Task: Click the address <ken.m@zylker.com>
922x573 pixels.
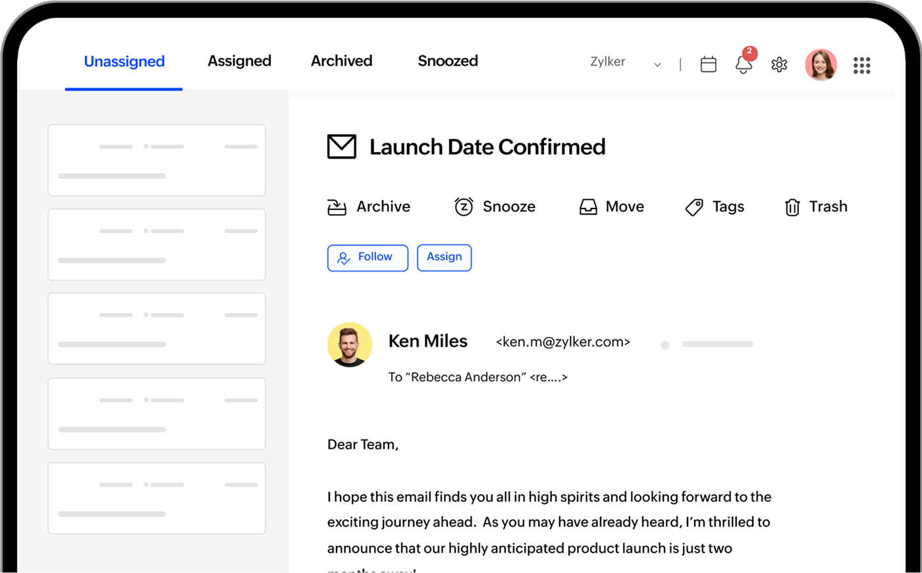Action: 563,342
